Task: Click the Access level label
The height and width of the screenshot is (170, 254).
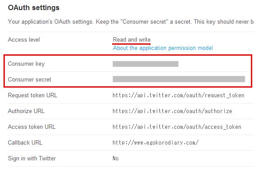Action: point(24,40)
